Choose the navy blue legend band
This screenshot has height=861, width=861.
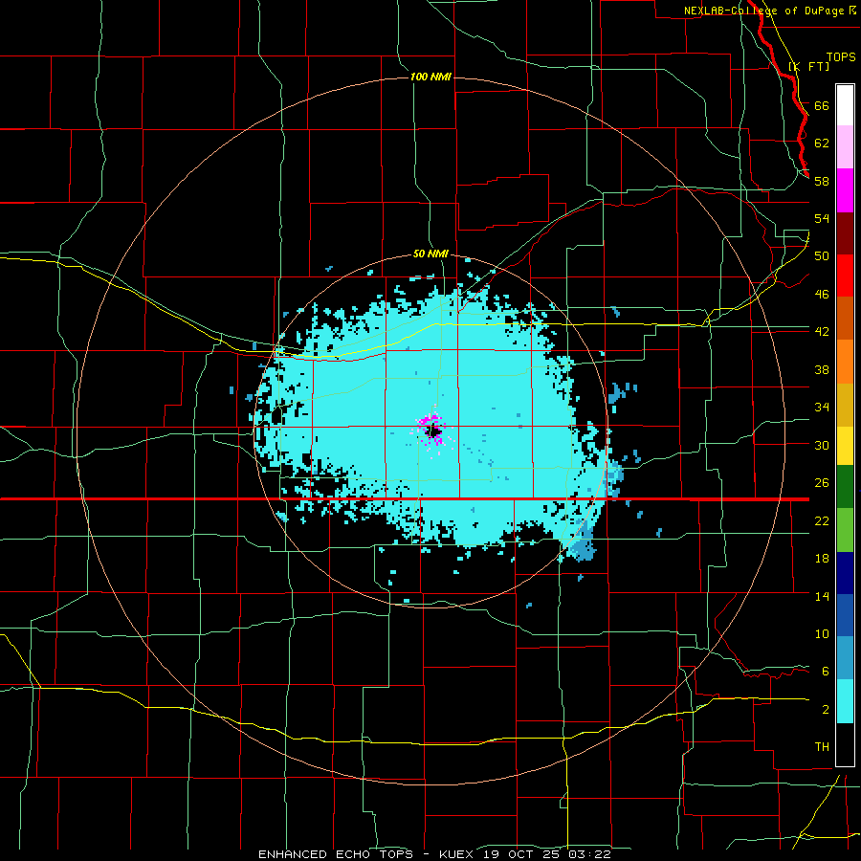pos(845,573)
